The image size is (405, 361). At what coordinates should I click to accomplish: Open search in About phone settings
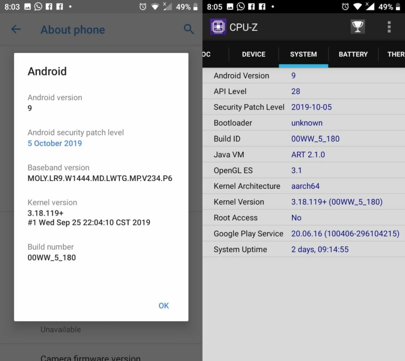pyautogui.click(x=189, y=30)
